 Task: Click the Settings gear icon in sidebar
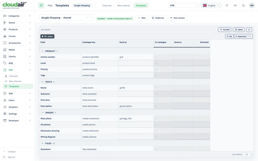click(5, 114)
